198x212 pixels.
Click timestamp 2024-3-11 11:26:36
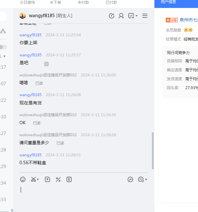pos(98,115)
